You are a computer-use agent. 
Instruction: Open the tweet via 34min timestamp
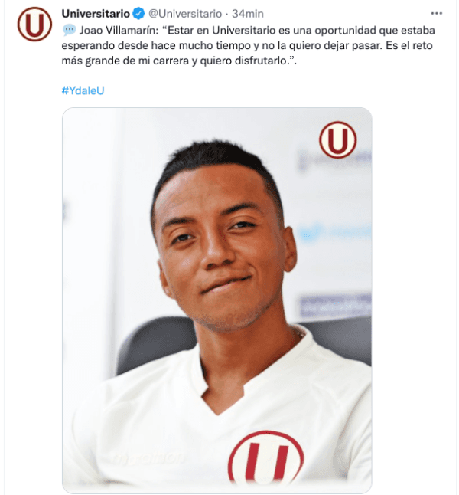247,14
